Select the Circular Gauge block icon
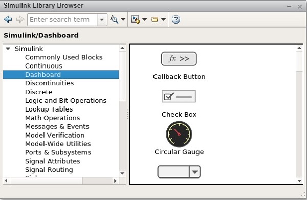This screenshot has width=307, height=200. click(x=179, y=134)
